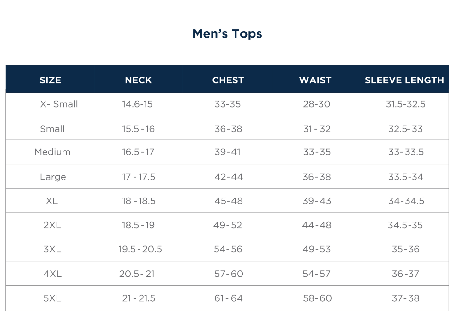The image size is (454, 313).
Task: Click the NECK column header
Action: click(x=138, y=80)
